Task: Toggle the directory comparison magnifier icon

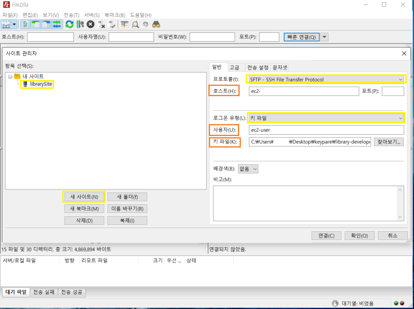Action: coord(135,25)
